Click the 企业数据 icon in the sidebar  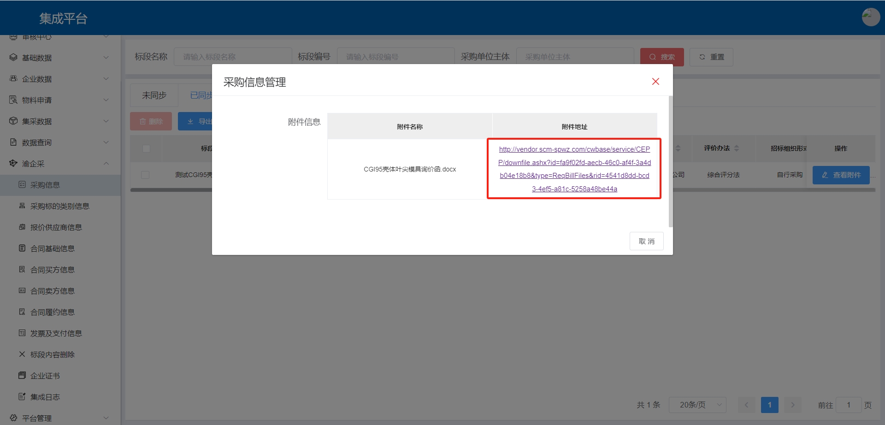[13, 79]
